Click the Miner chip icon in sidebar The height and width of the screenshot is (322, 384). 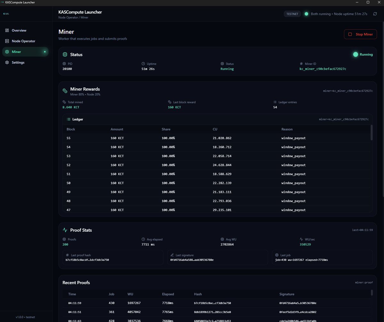pos(7,52)
